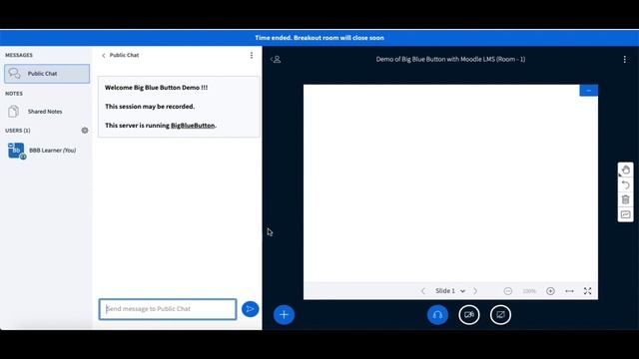Click 'This session may be recorded.' text
Screen dimensions: 639x359
150,107
